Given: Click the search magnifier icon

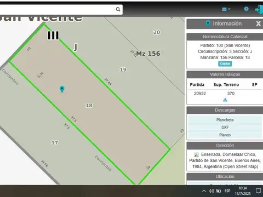Looking at the screenshot, I should (x=118, y=9).
